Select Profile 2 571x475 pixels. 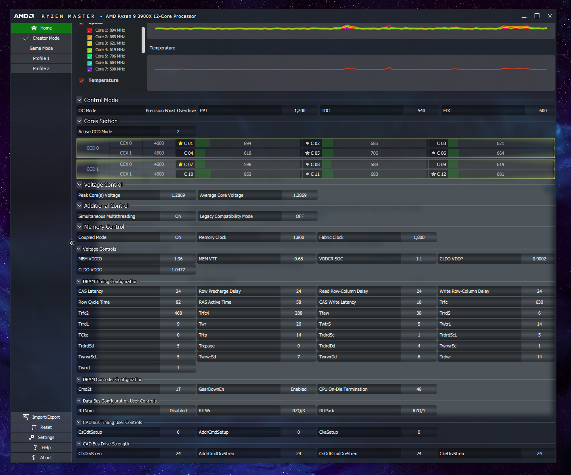41,68
